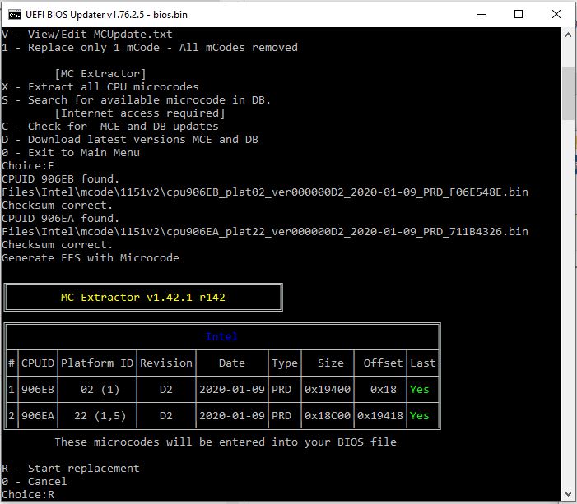Click the blue Intel table heading

(221, 336)
